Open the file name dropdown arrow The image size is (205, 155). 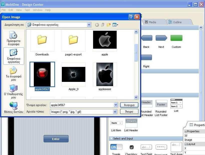[x=116, y=105]
